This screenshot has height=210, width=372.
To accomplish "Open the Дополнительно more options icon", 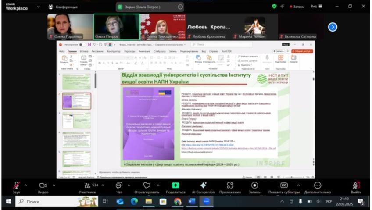I will (318, 185).
